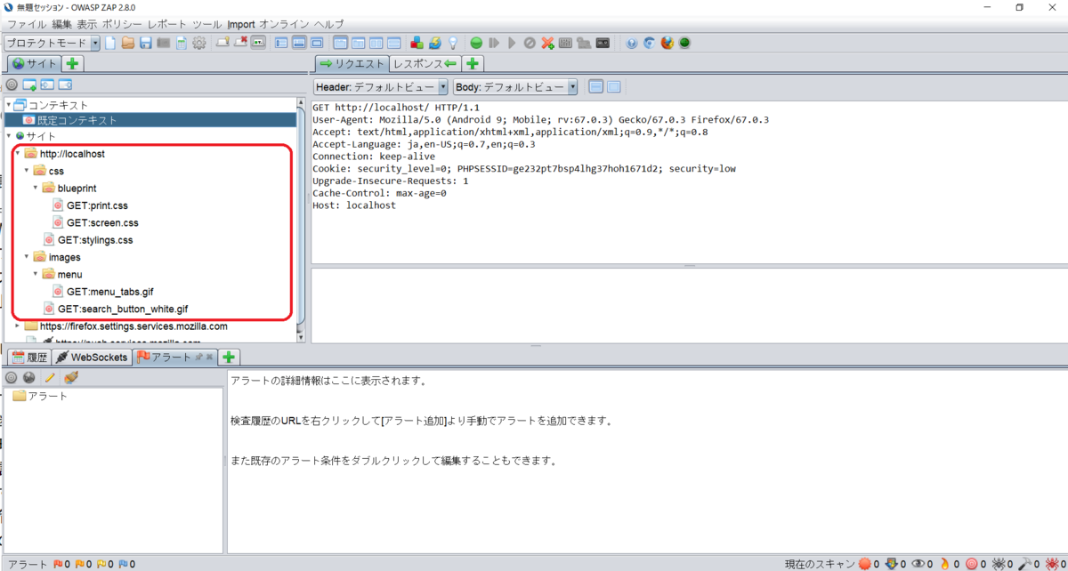Collapse the menu folder node
This screenshot has height=571, width=1068.
click(36, 275)
